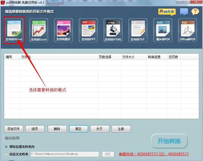
Task: Click the 删除 button
Action: pos(57,129)
